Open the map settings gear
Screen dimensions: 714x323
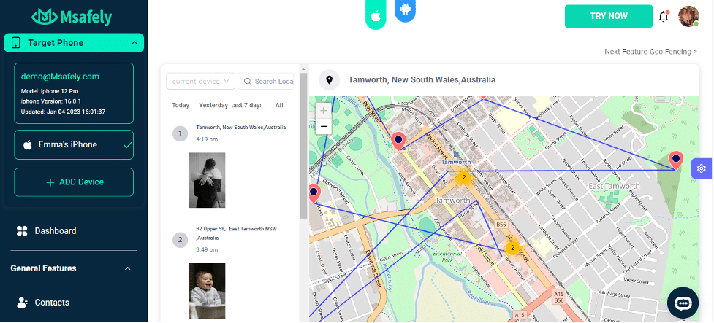click(x=701, y=168)
